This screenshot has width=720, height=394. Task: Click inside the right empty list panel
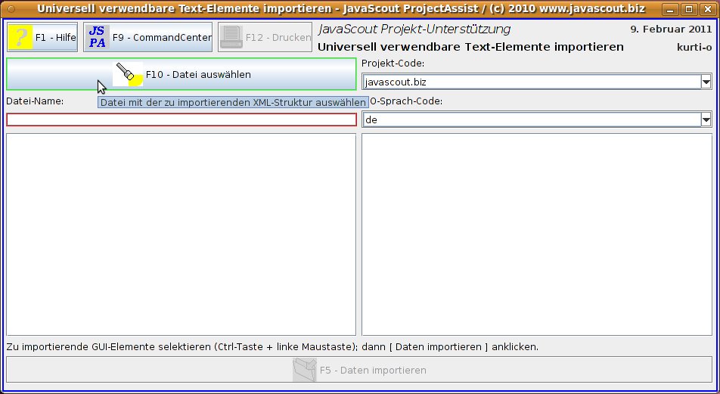(x=537, y=234)
